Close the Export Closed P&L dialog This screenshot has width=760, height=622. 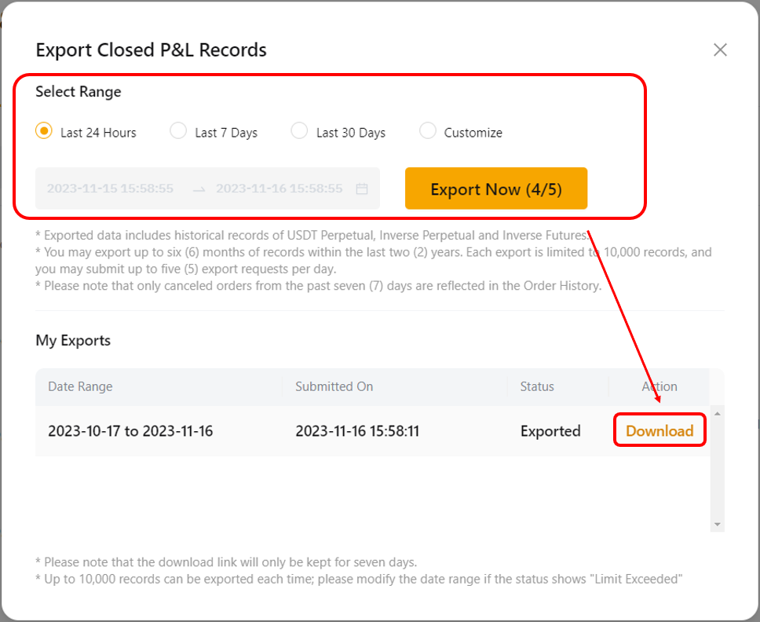pyautogui.click(x=720, y=49)
